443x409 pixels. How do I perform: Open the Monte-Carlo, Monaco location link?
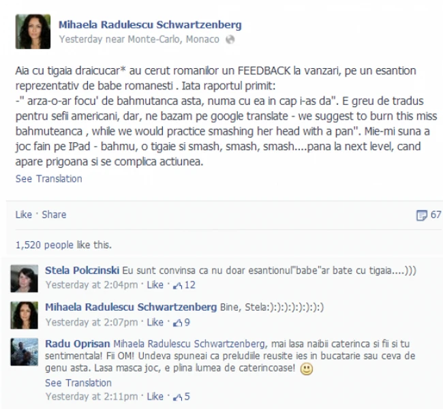click(x=174, y=40)
